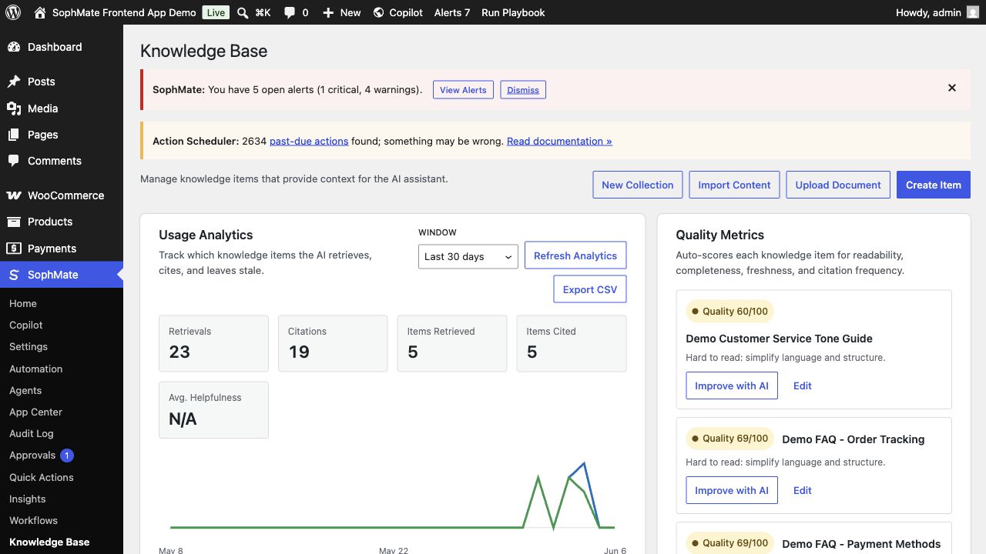The image size is (986, 554).
Task: Click the Posts pushpin icon
Action: [x=14, y=82]
